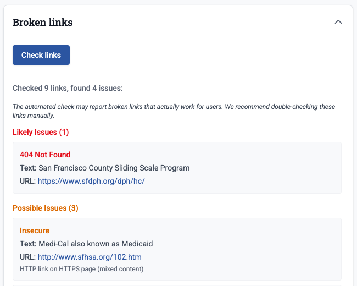357x286 pixels.
Task: Click the Text label in the 404 card
Action: (28, 168)
